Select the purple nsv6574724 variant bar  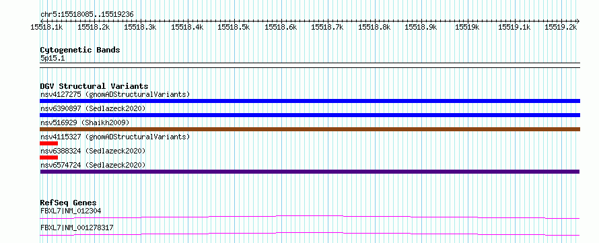pyautogui.click(x=310, y=172)
